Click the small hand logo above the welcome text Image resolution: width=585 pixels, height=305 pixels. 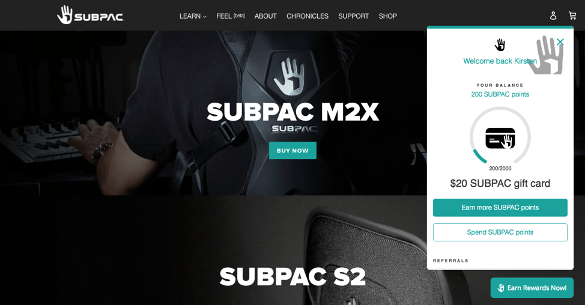click(500, 45)
